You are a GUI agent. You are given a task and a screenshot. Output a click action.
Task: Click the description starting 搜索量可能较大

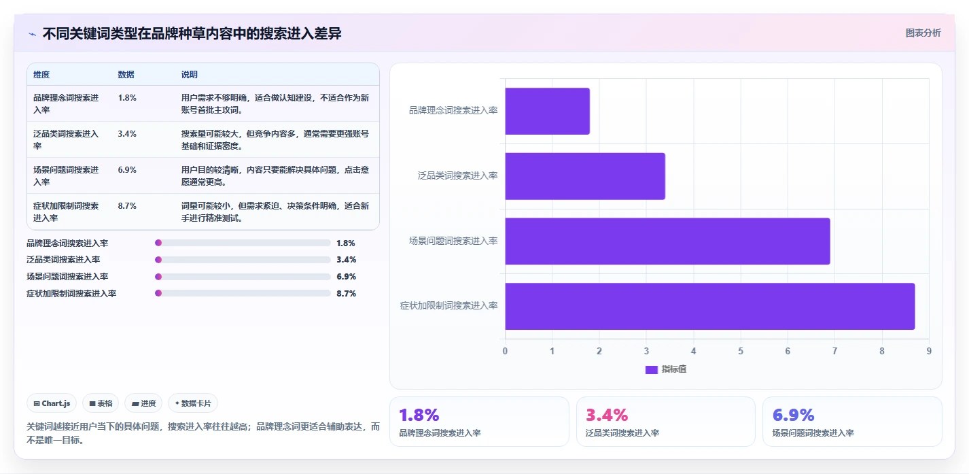[275, 139]
